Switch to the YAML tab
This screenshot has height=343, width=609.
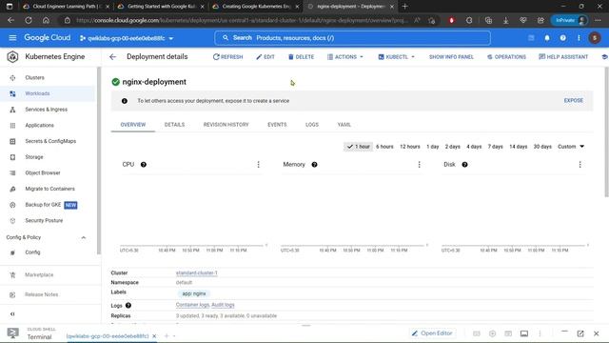click(344, 125)
